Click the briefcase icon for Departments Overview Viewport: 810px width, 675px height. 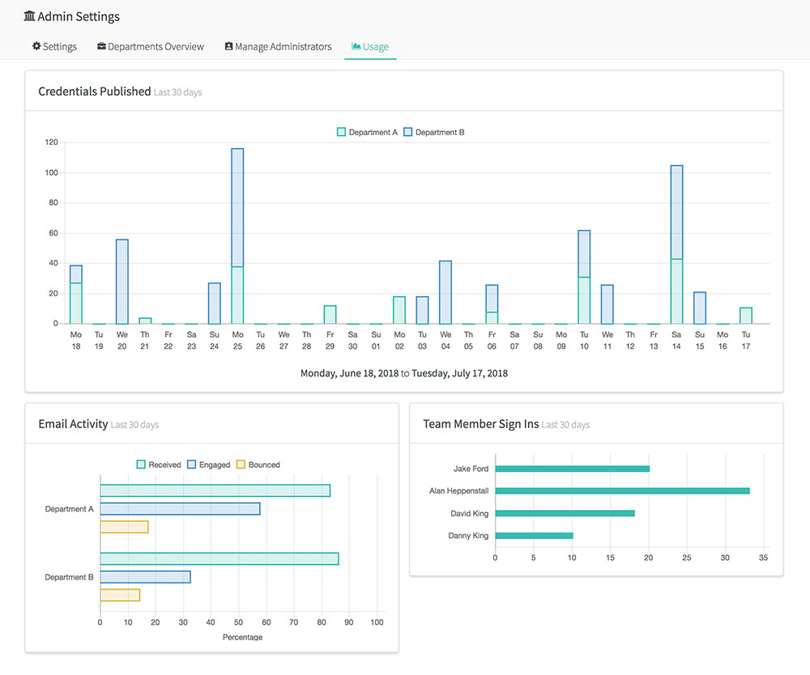(x=101, y=47)
